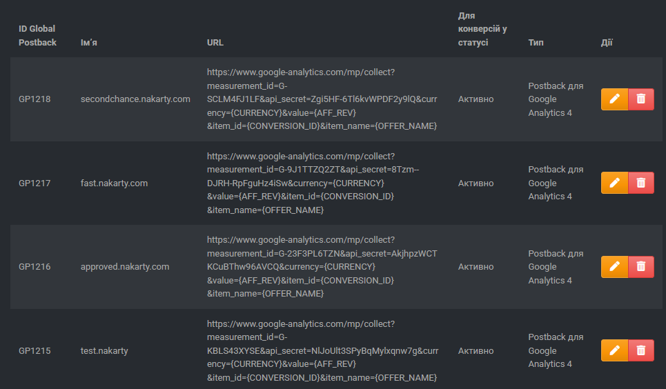Viewport: 666px width, 389px height.
Task: Select the approved.nakarty.com name cell
Action: [x=125, y=267]
